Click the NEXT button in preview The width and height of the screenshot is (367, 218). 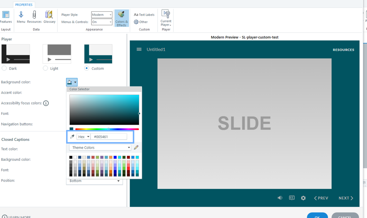click(x=346, y=198)
